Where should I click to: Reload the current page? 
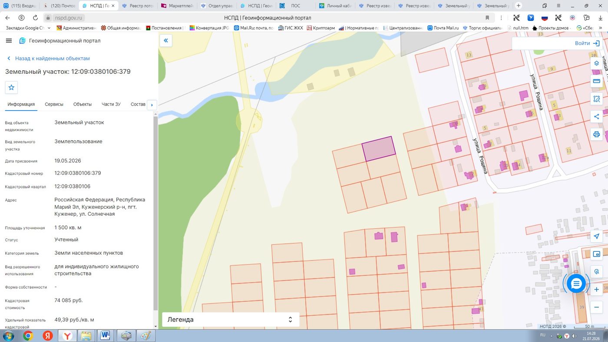(x=35, y=18)
